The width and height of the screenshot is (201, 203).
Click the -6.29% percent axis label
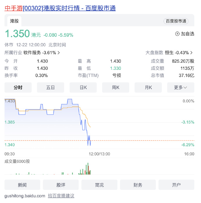tap(188, 145)
